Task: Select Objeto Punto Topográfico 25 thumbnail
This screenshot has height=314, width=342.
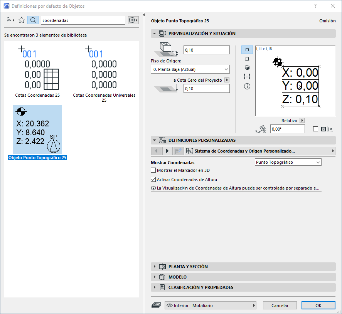Action: 37,133
